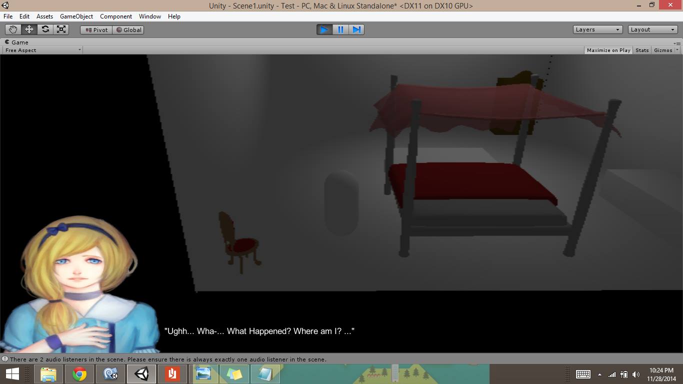Select the Move transform tool

(x=29, y=29)
